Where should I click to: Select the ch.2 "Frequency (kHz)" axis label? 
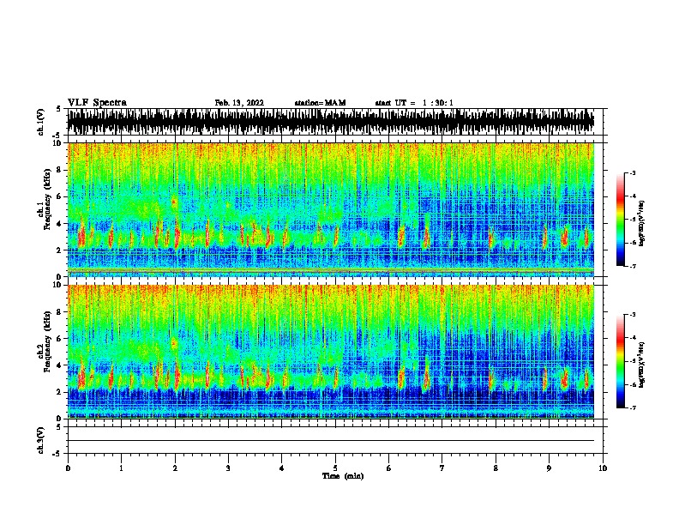click(47, 341)
